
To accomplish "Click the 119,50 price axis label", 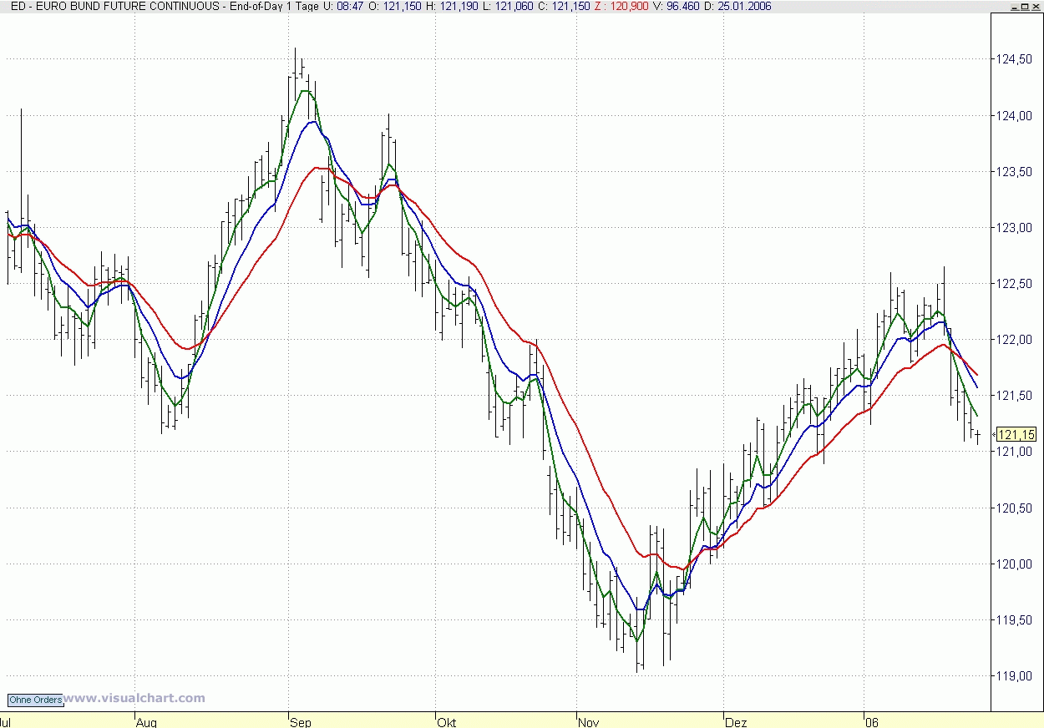I will tap(1014, 620).
